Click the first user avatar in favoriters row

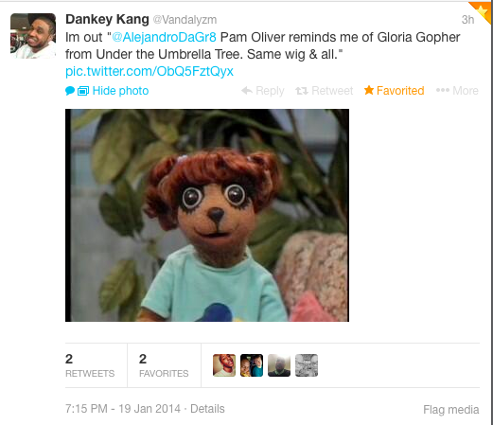click(x=224, y=365)
